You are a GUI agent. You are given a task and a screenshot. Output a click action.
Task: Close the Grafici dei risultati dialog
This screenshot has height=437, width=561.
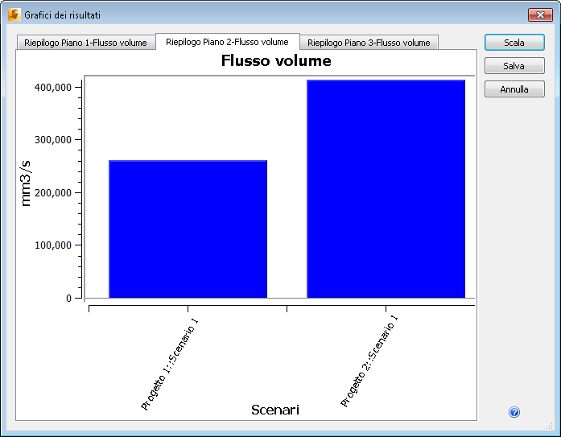[x=540, y=14]
